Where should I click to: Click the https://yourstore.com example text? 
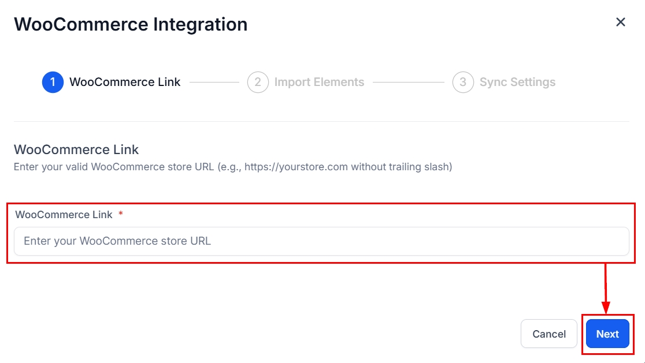(296, 167)
